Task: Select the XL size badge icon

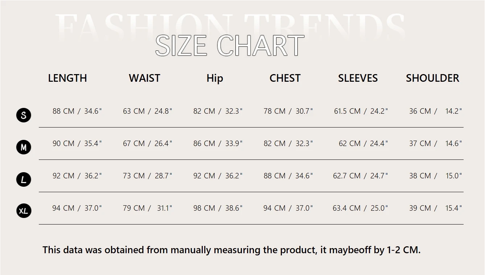Action: coord(24,211)
